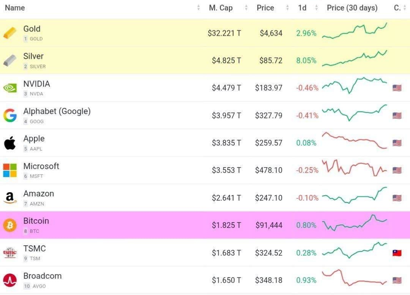This screenshot has height=295, width=410.
Task: Open the TSMC name link
Action: (x=35, y=249)
